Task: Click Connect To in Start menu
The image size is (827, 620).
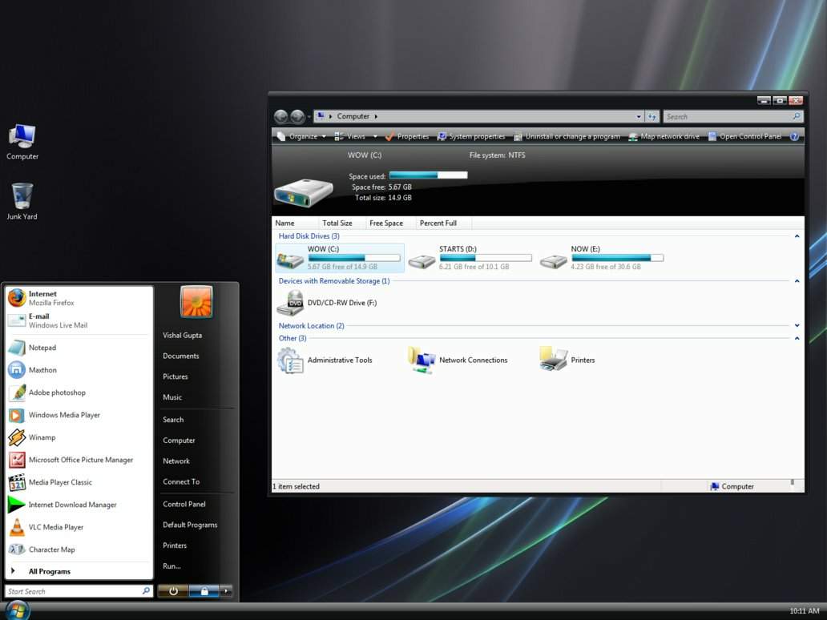Action: pyautogui.click(x=181, y=481)
